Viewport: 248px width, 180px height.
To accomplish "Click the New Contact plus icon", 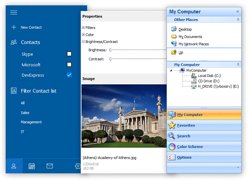I will tap(14, 27).
